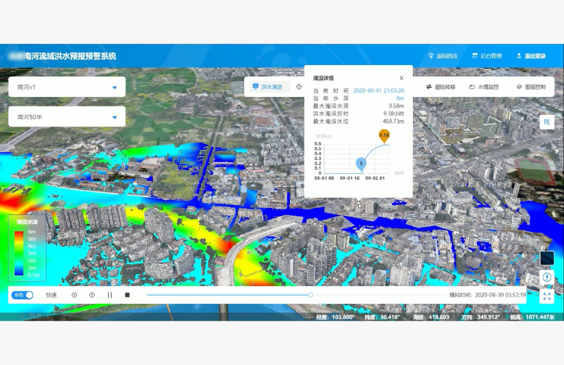The height and width of the screenshot is (365, 564).
Task: Open 后台管理 backend management
Action: [486, 56]
